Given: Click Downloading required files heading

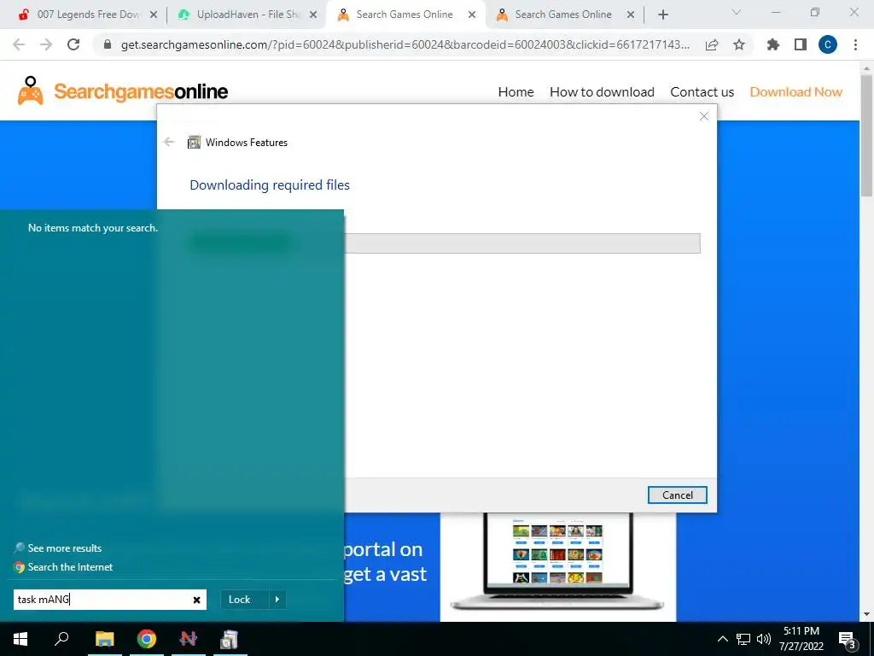Looking at the screenshot, I should tap(270, 185).
